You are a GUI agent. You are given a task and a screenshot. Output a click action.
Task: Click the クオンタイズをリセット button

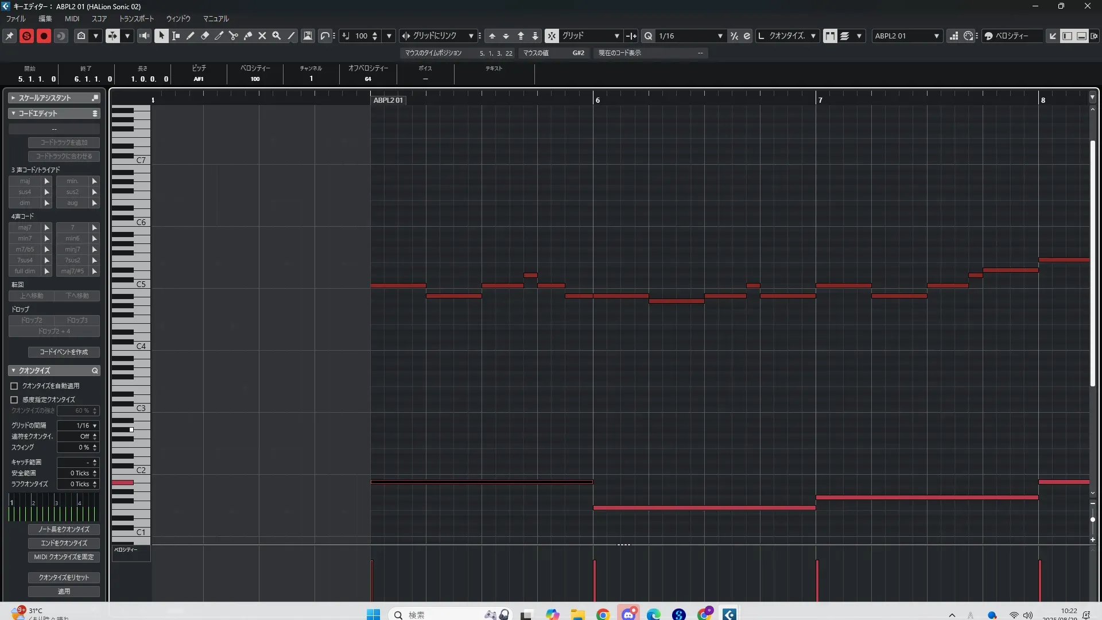64,578
